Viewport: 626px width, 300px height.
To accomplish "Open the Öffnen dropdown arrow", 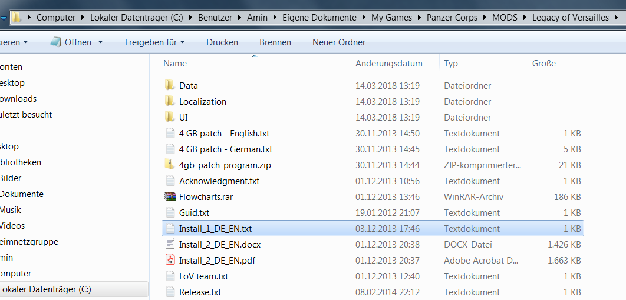I will click(x=100, y=42).
